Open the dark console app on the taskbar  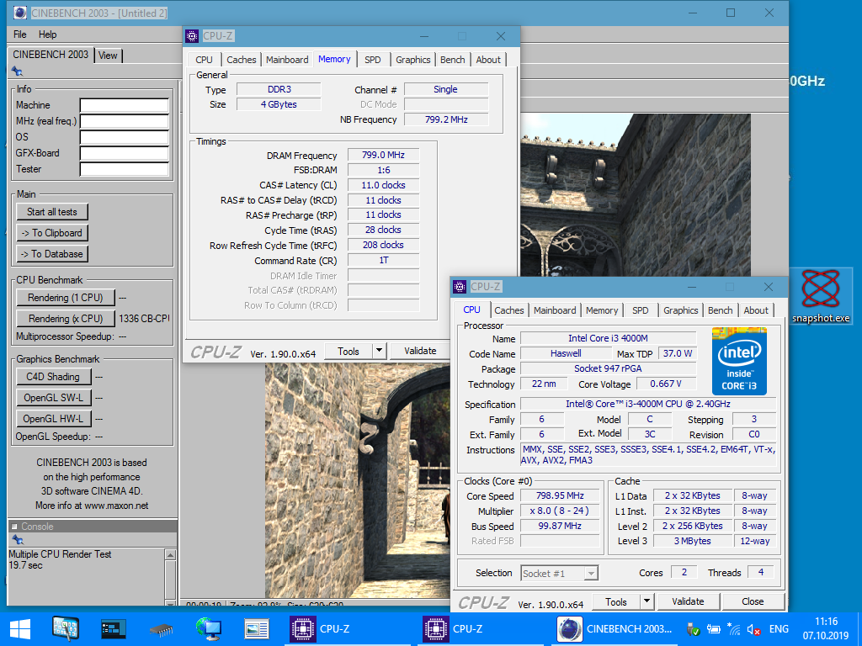114,629
